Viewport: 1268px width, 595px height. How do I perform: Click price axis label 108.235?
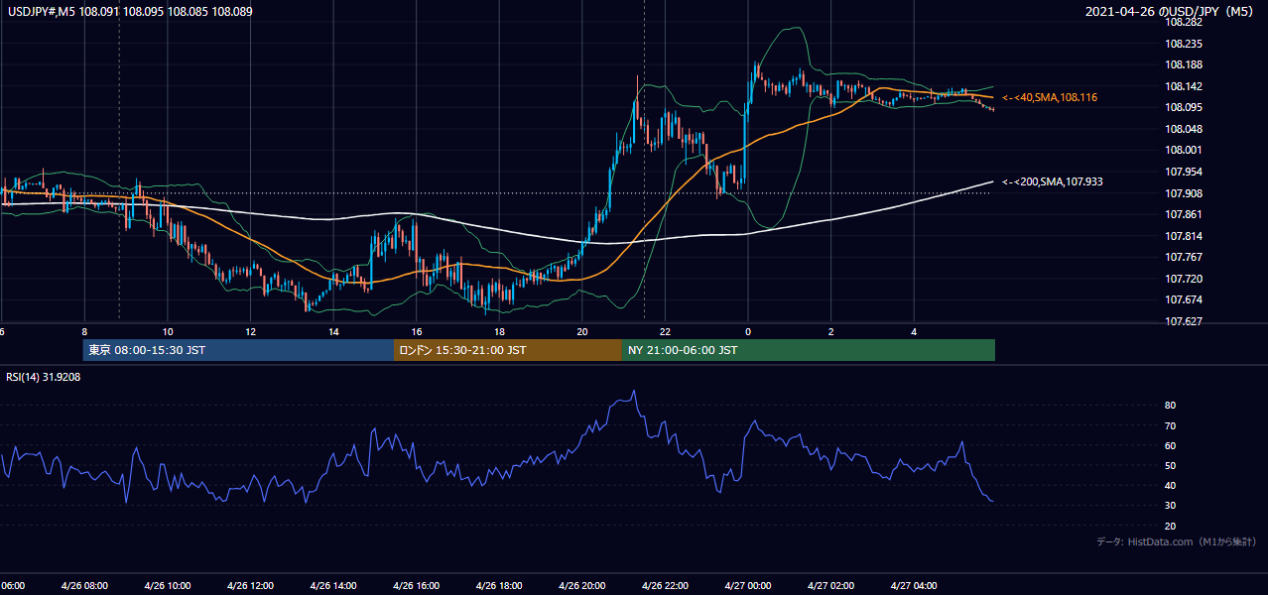1184,44
